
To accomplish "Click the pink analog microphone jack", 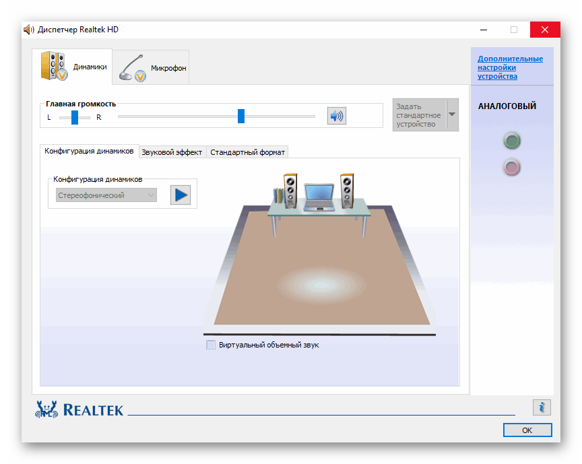I will coord(512,167).
